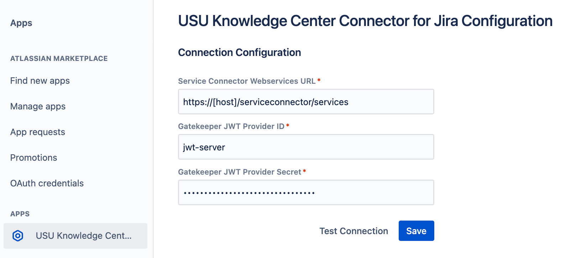This screenshot has height=258, width=566.
Task: Focus the masked Provider Secret field
Action: point(306,192)
